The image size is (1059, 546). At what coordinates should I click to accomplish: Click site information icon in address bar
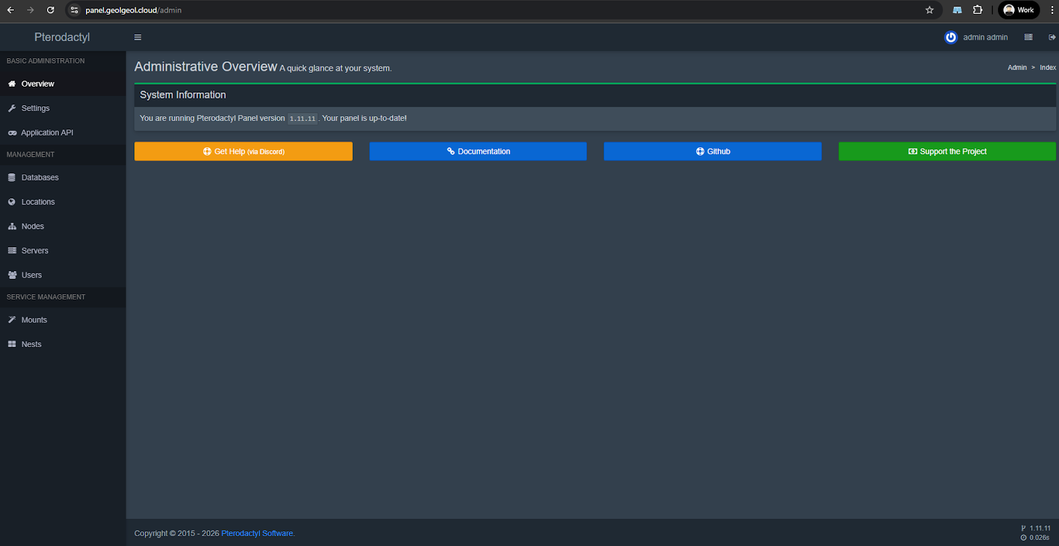pos(74,10)
